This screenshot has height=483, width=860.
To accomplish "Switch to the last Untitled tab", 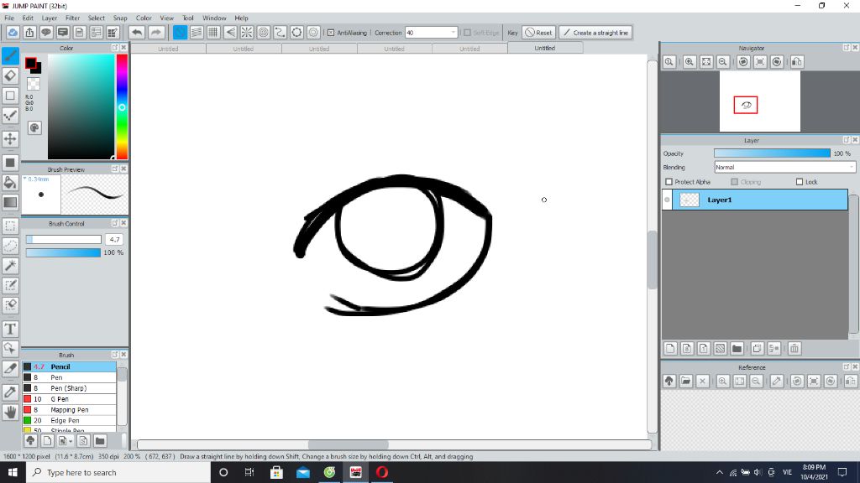I will coord(545,48).
